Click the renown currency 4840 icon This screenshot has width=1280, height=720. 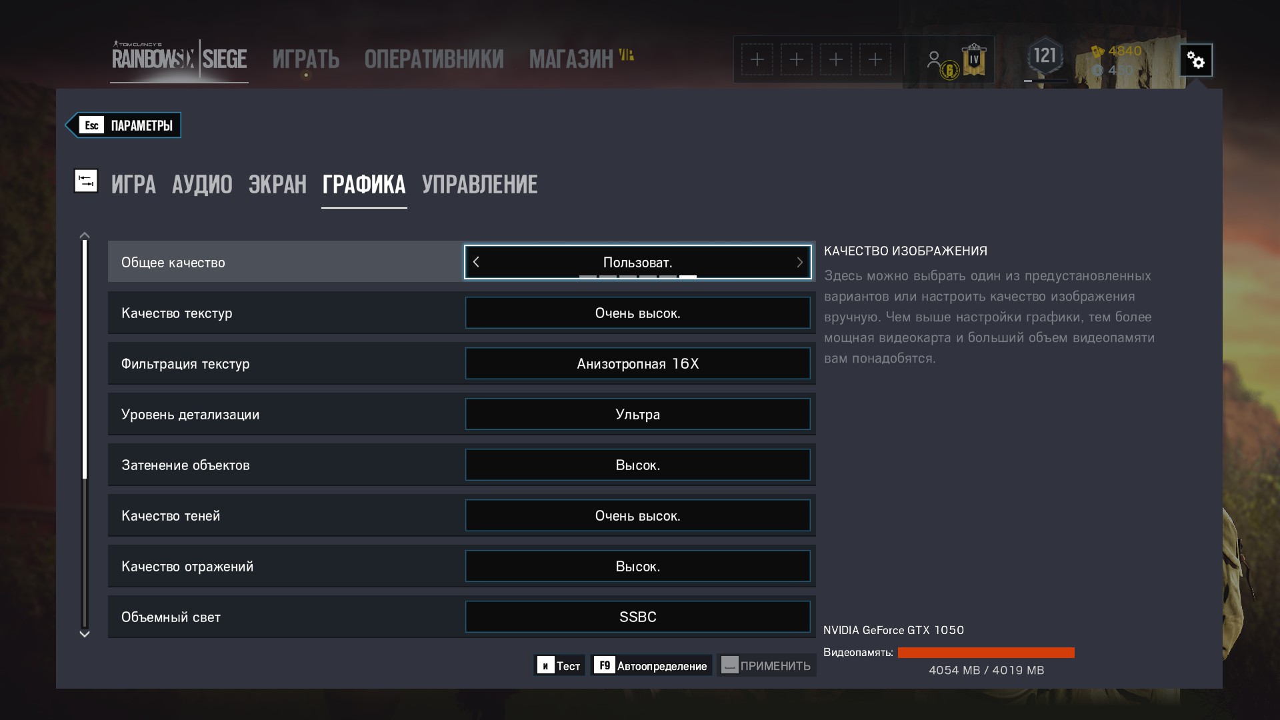(1097, 51)
